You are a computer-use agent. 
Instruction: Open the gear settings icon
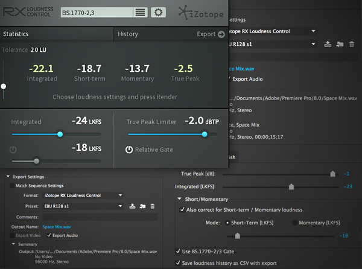pyautogui.click(x=158, y=13)
